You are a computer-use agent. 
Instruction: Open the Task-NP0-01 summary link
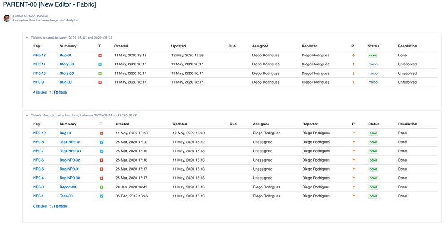click(70, 142)
